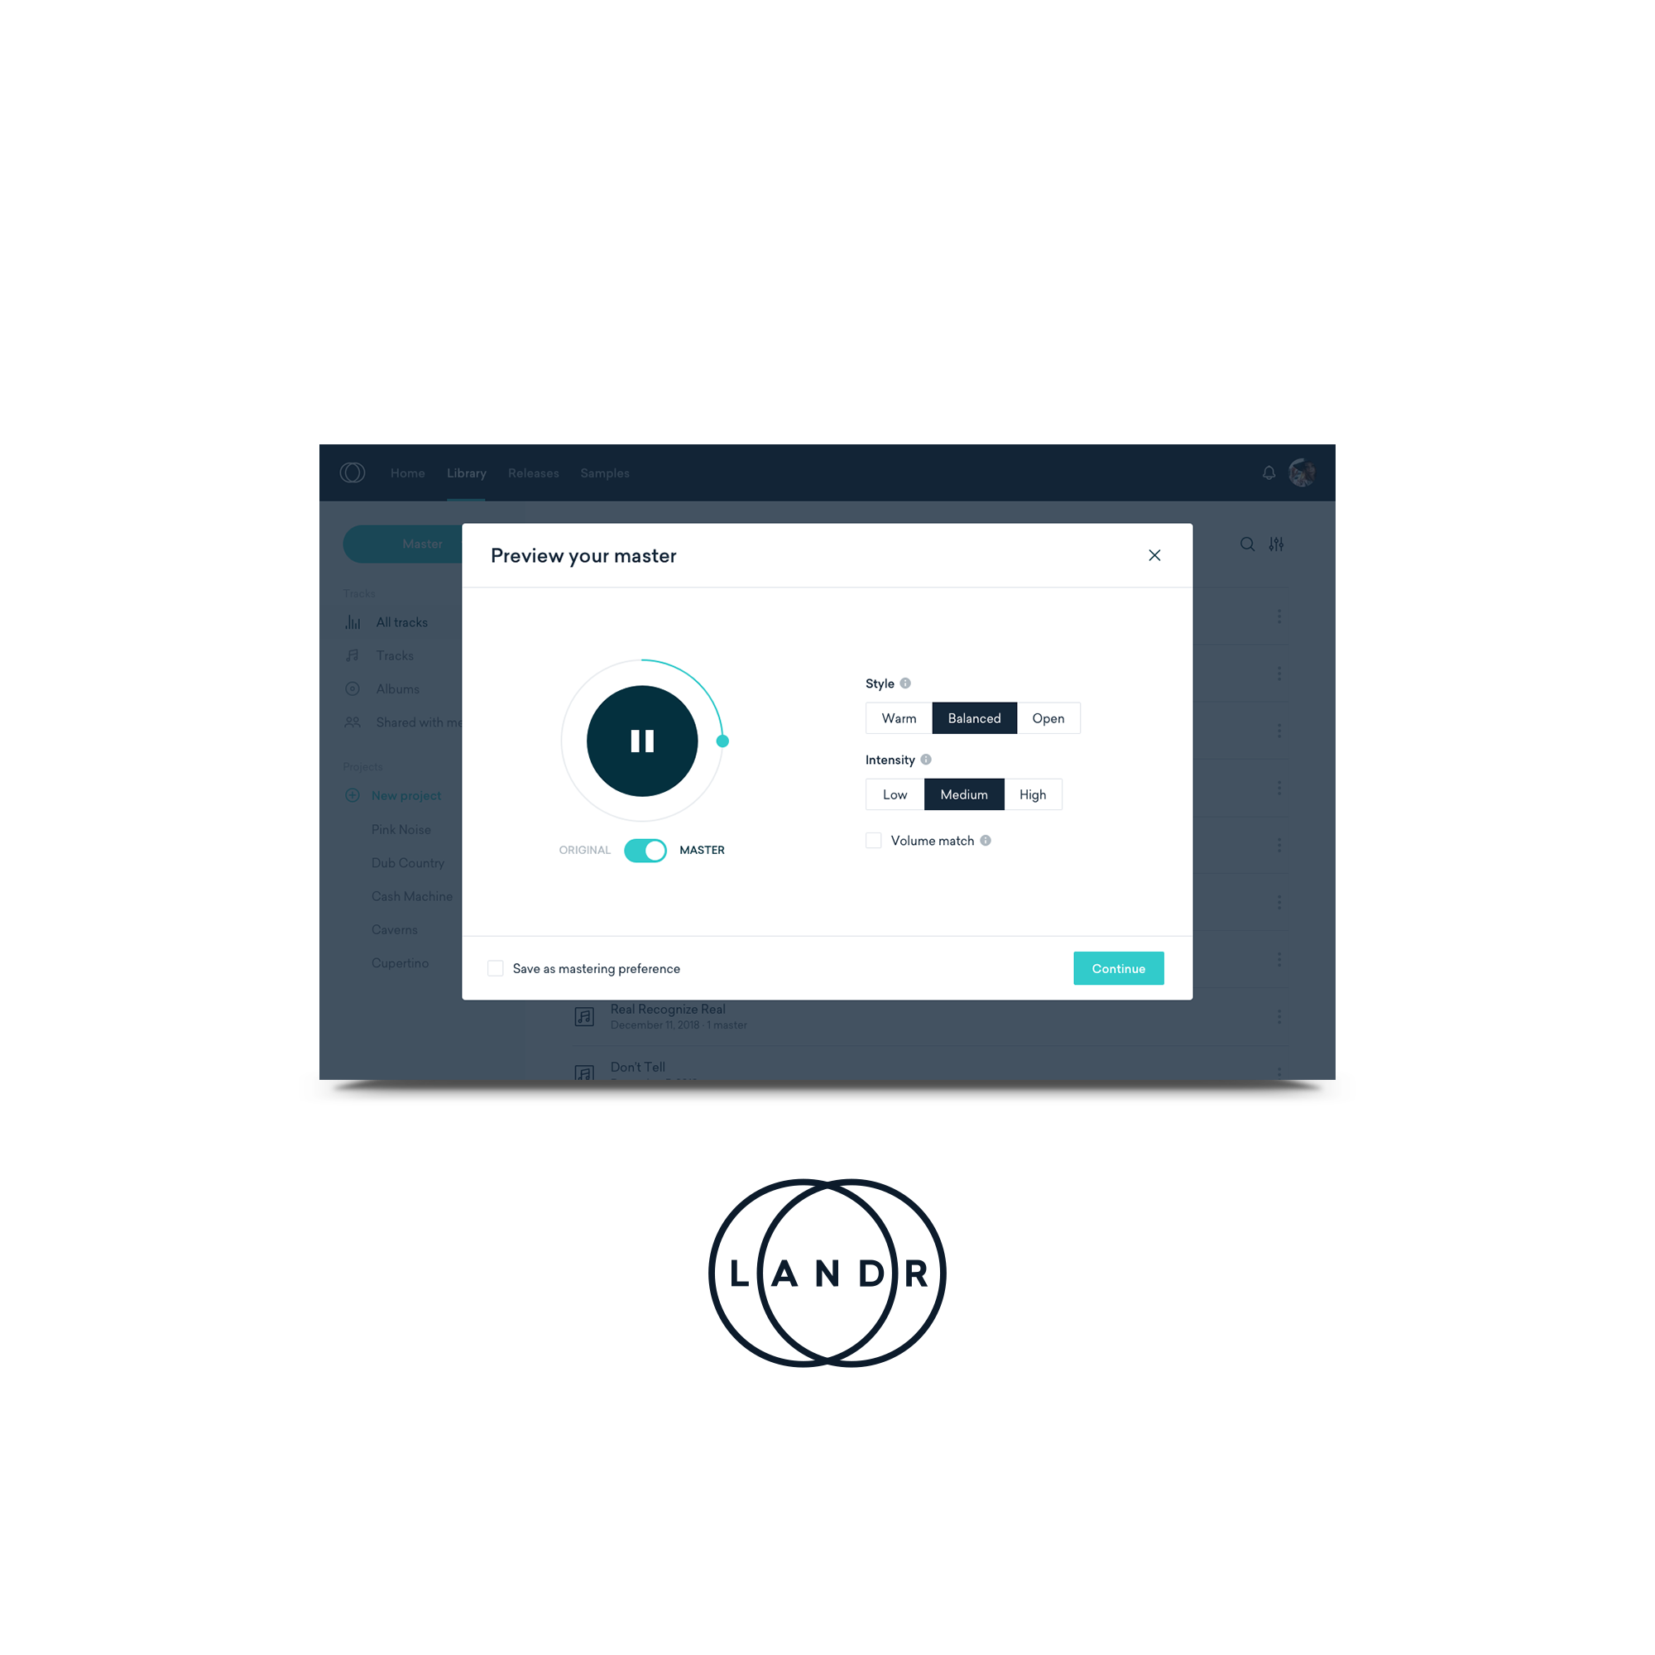This screenshot has width=1655, height=1655.
Task: Click the All tracks sidebar icon
Action: point(353,623)
